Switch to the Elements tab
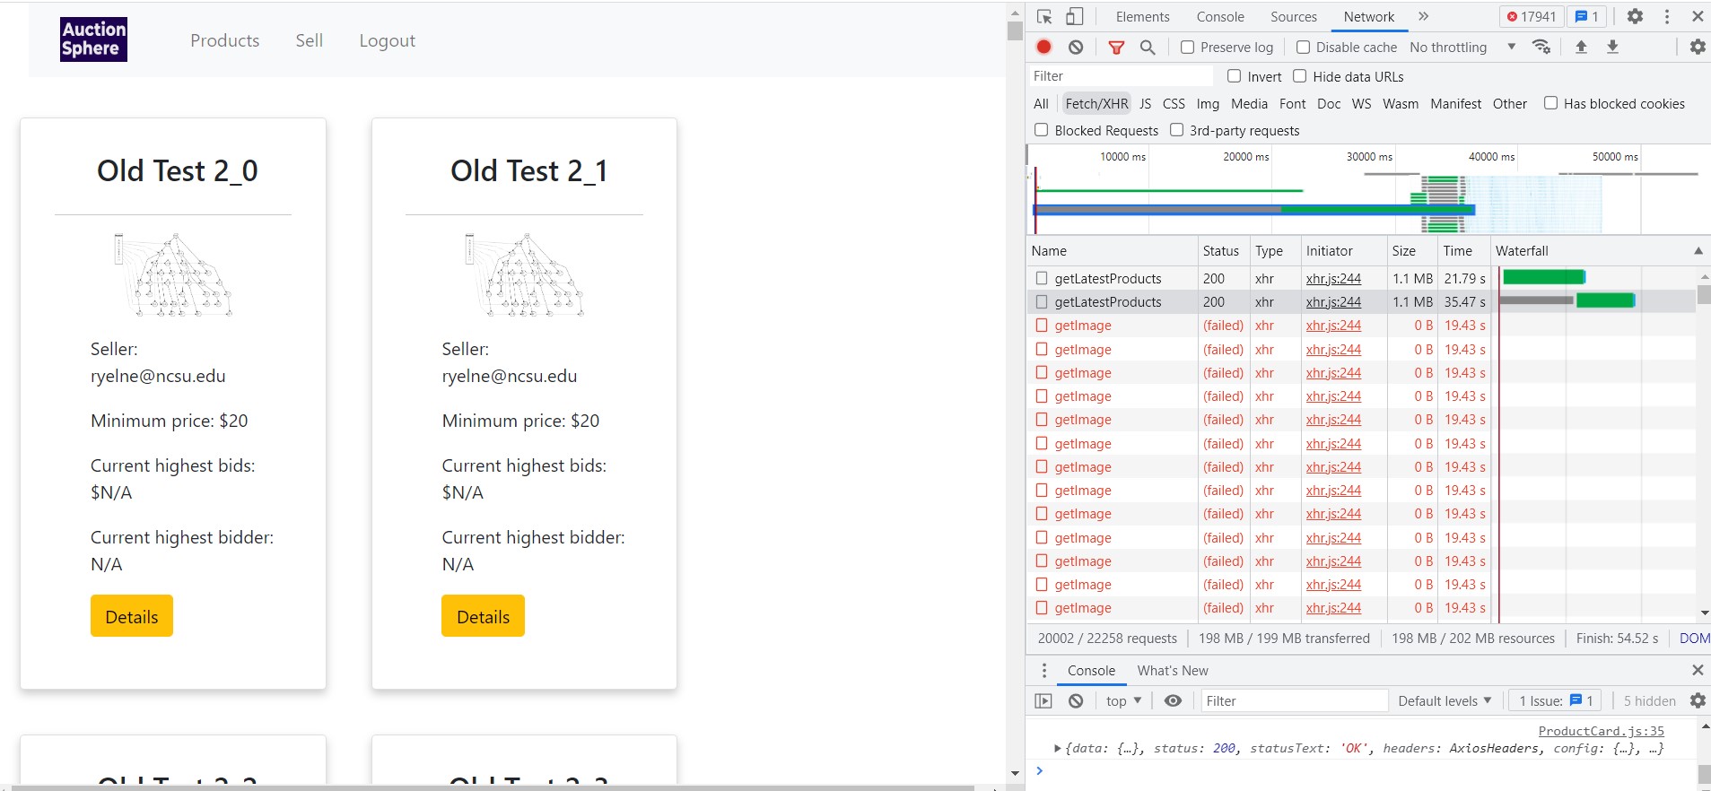 coord(1142,17)
